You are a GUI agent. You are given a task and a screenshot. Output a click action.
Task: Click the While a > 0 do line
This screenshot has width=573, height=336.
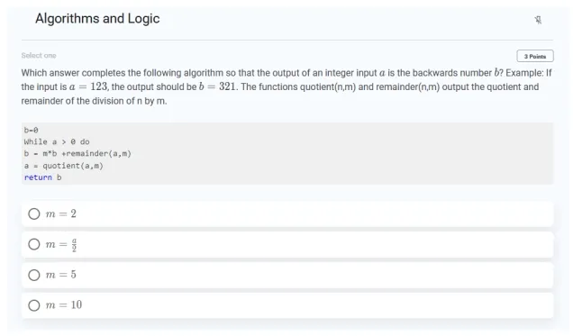57,141
